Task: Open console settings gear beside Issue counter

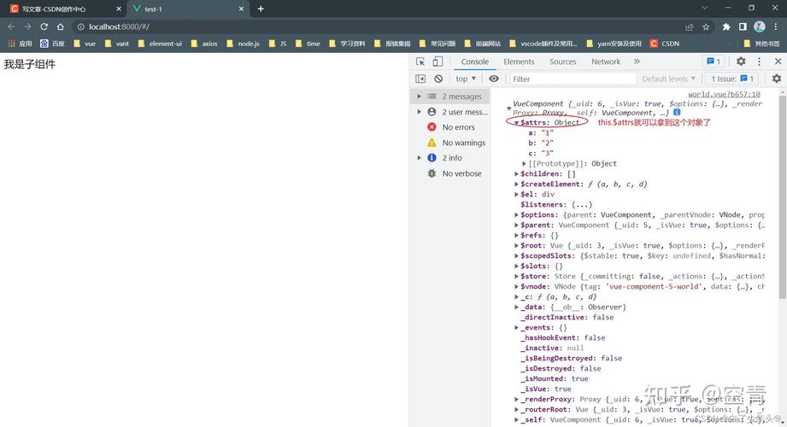Action: pyautogui.click(x=776, y=79)
